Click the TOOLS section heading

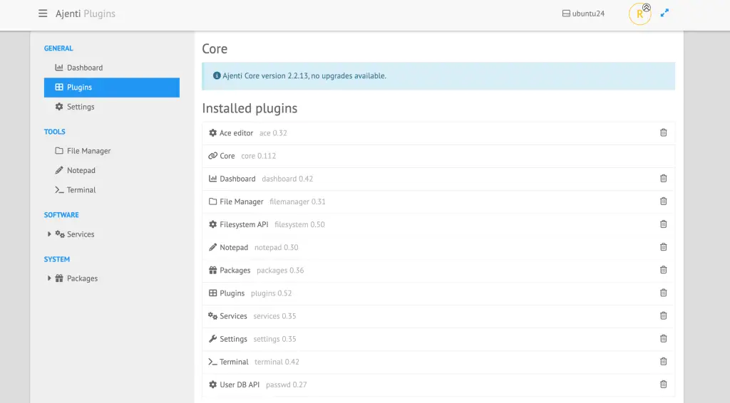54,132
